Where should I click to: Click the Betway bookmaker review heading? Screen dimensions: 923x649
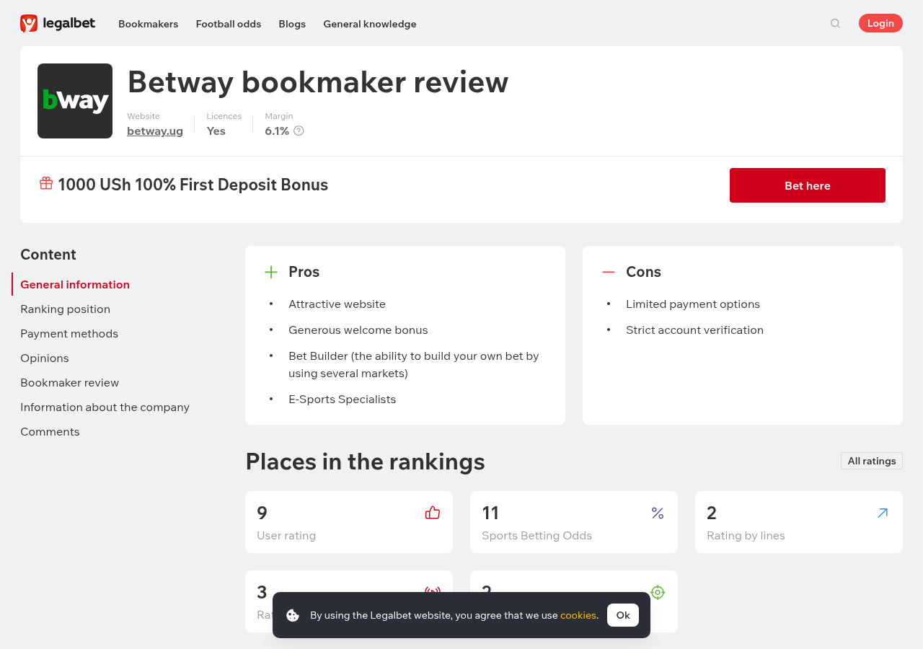[x=318, y=81]
